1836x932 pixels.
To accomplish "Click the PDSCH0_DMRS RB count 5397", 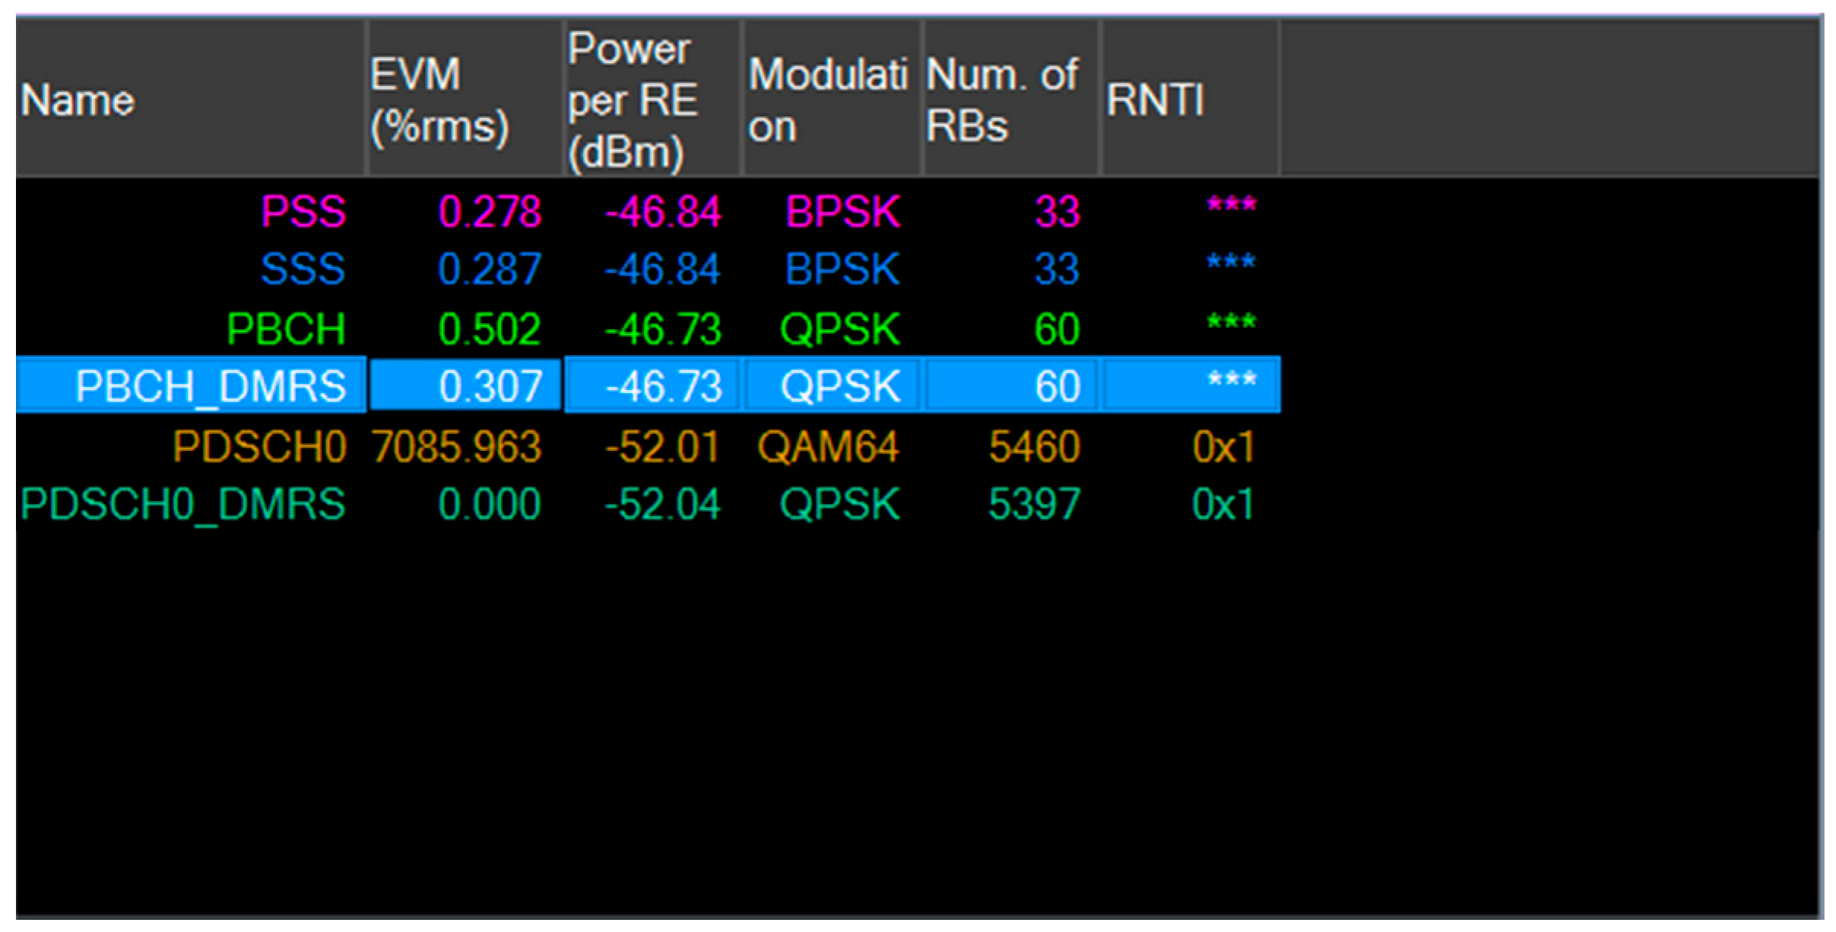I will (1033, 504).
